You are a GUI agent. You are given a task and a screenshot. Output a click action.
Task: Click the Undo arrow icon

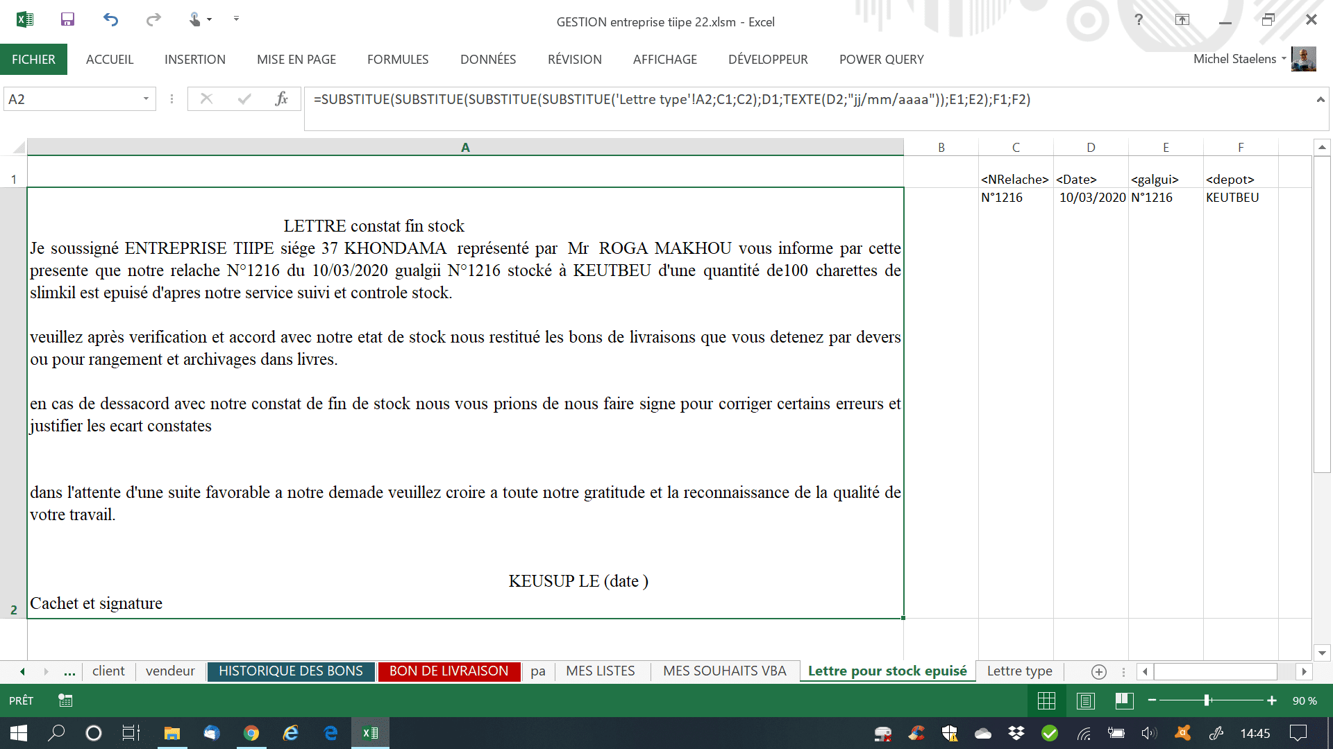(110, 19)
